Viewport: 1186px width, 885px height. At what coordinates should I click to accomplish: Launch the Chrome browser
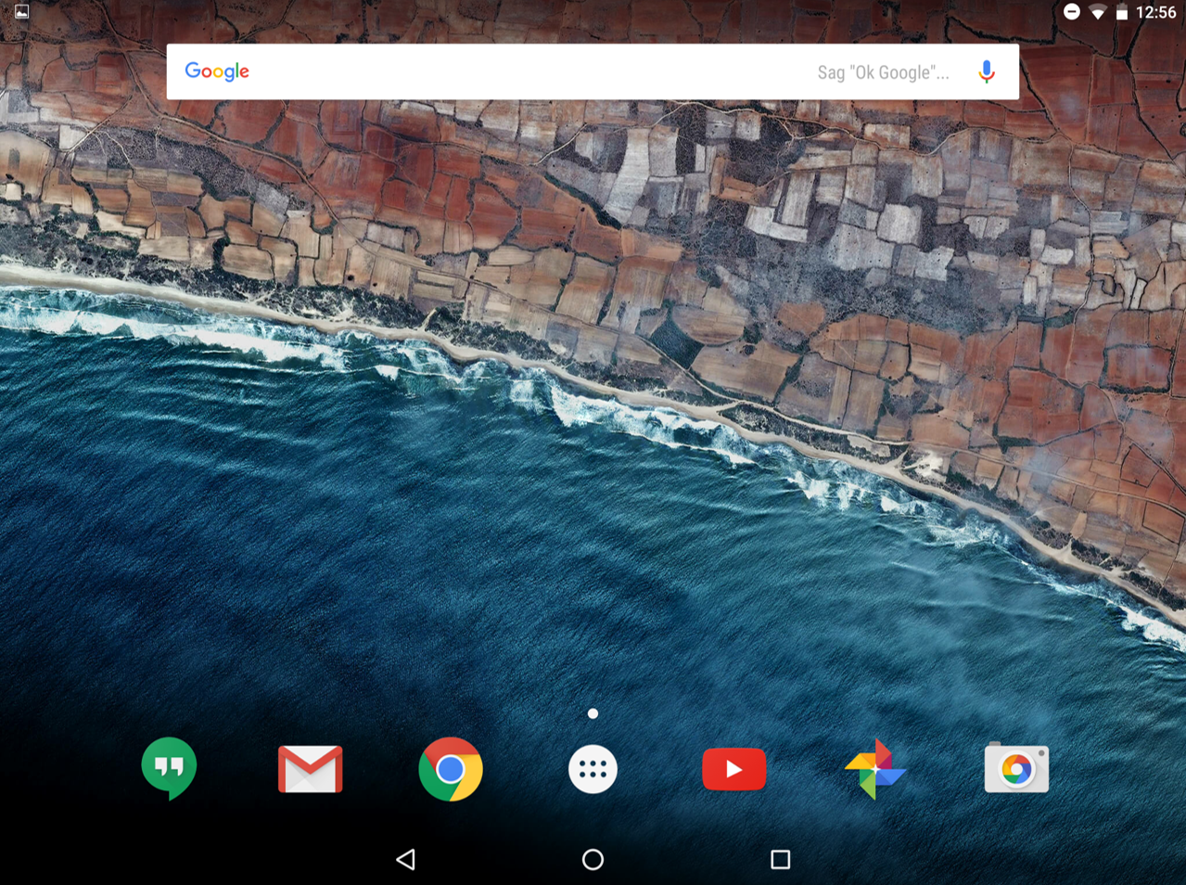[451, 769]
